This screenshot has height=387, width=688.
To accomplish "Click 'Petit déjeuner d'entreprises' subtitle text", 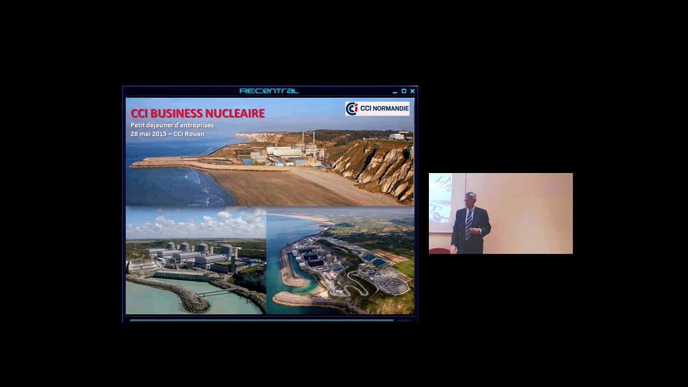I will tap(172, 125).
